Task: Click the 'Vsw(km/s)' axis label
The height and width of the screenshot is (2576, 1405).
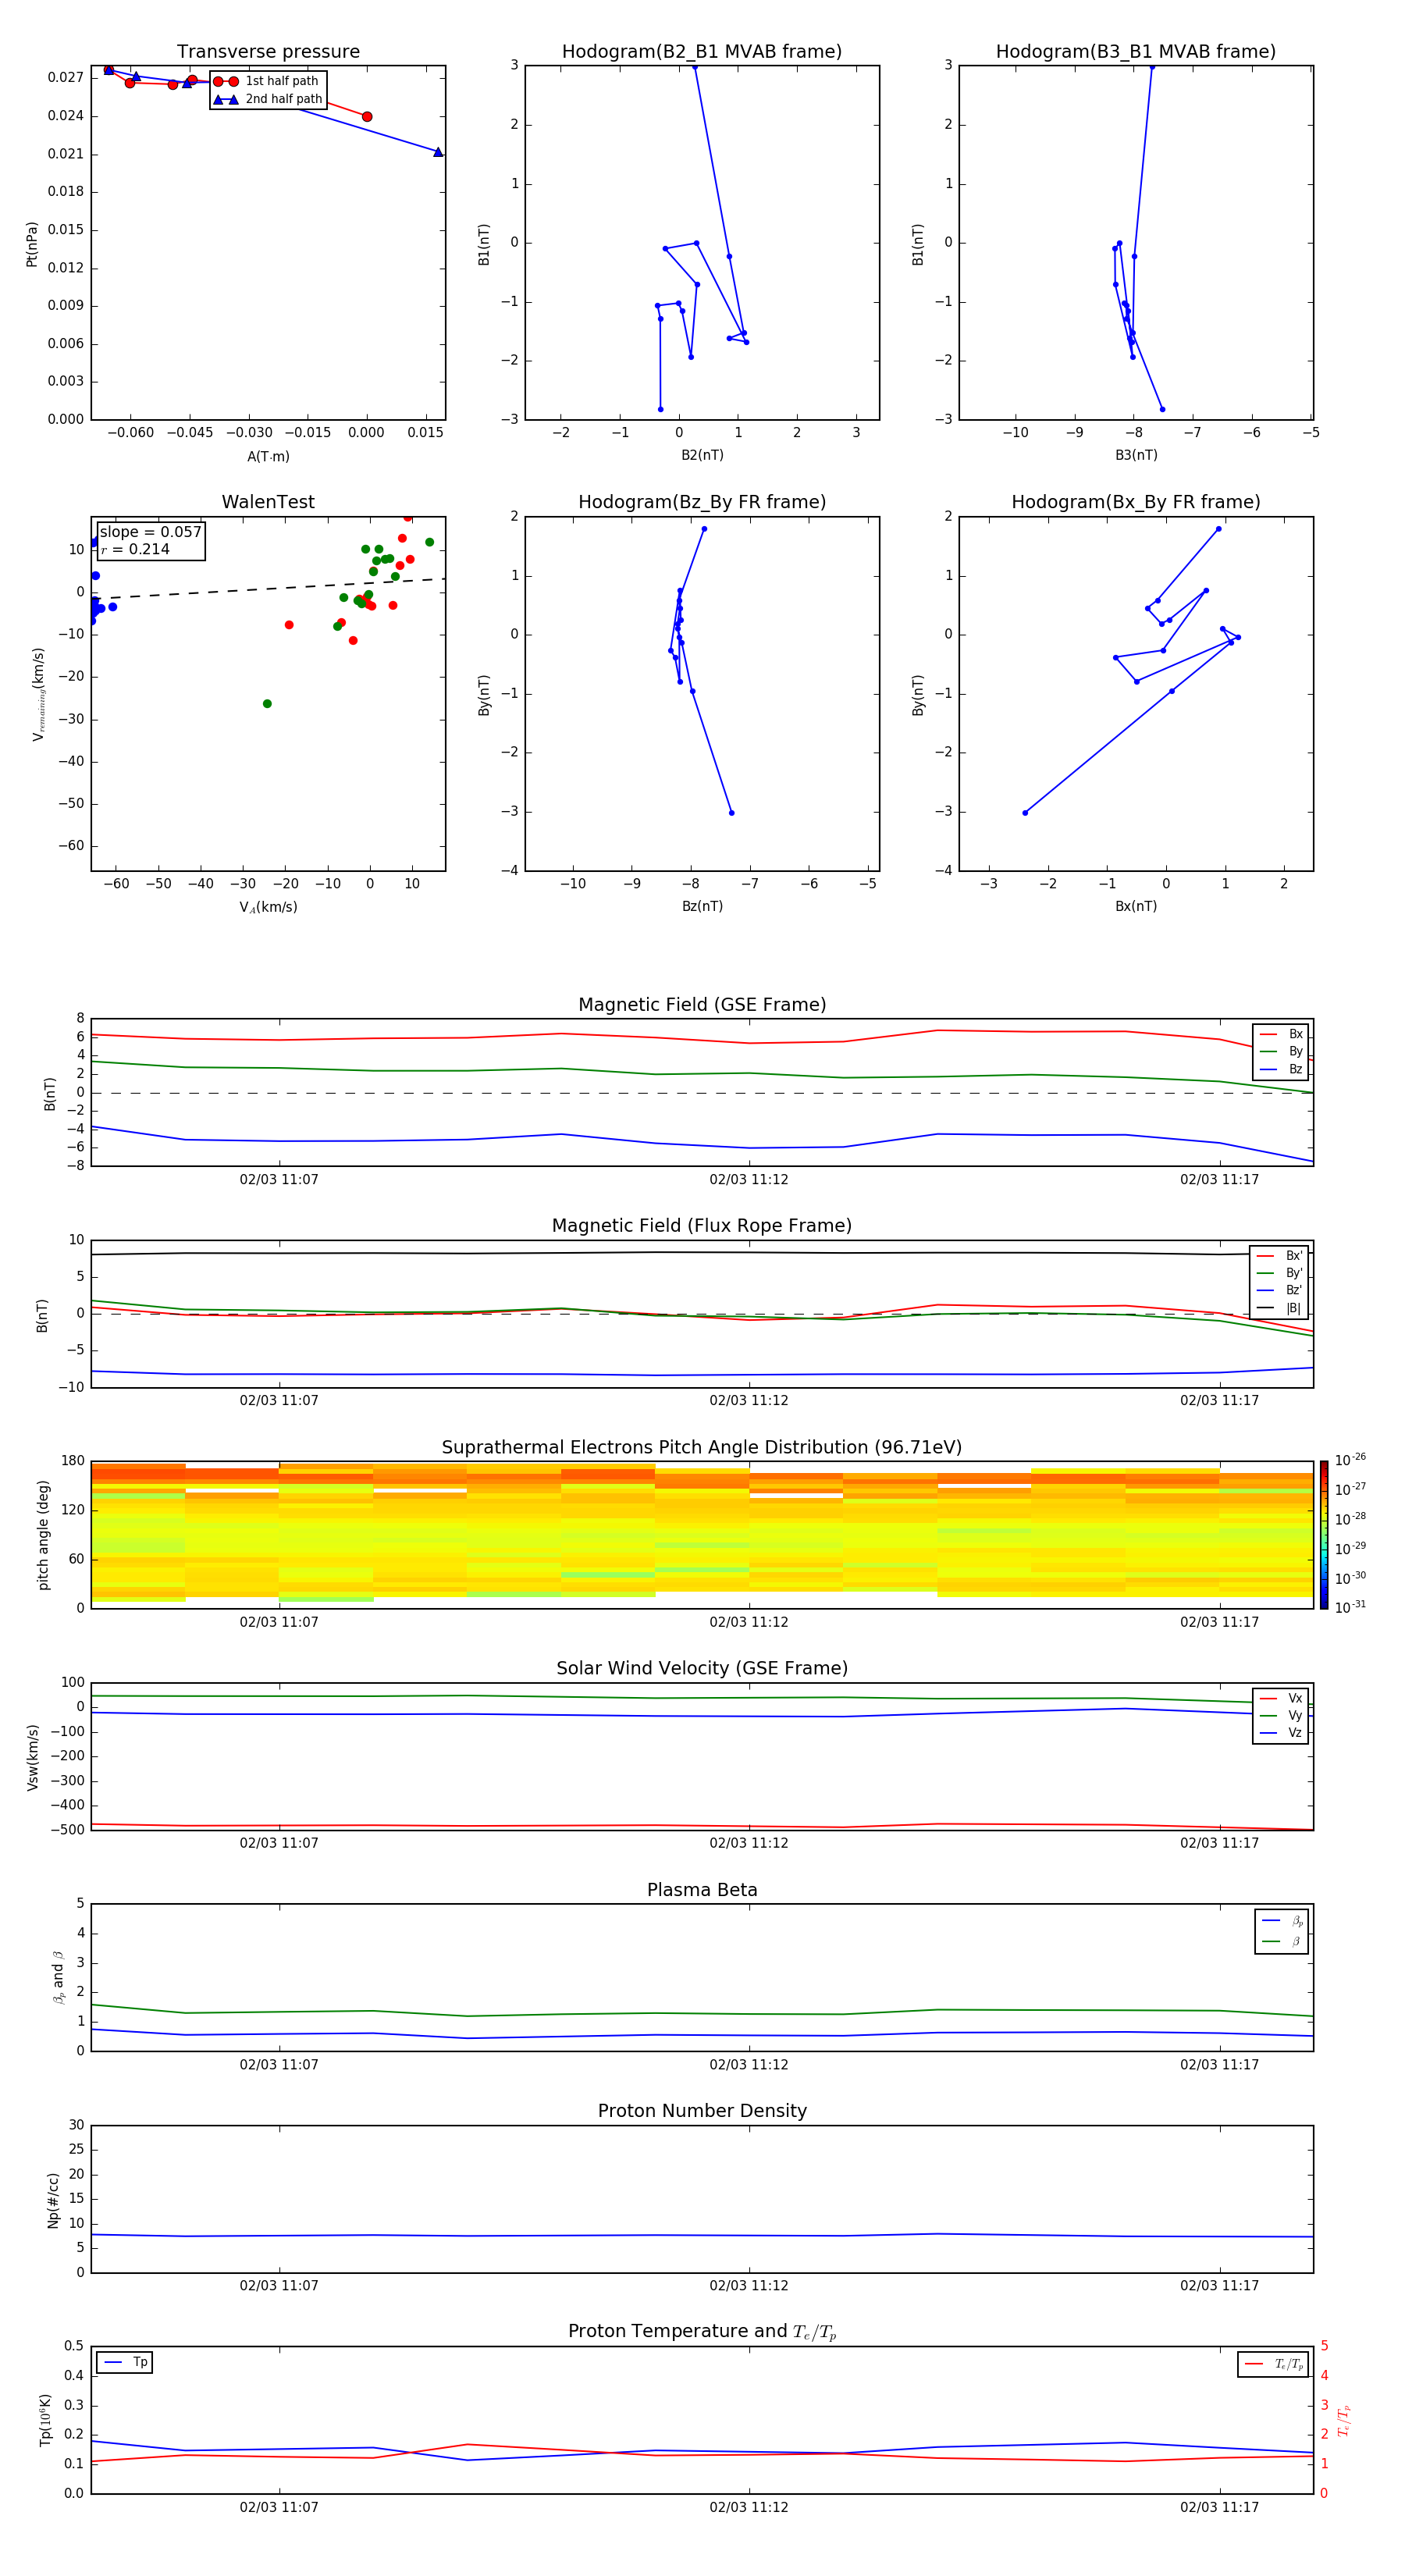Action: (x=33, y=1757)
